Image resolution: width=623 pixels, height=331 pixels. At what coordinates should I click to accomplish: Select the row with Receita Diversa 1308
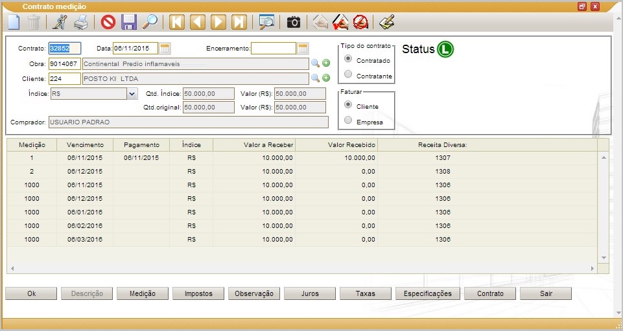pyautogui.click(x=302, y=172)
